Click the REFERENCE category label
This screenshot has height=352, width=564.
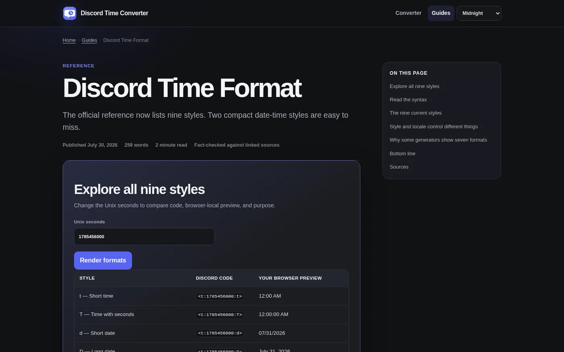coord(79,66)
